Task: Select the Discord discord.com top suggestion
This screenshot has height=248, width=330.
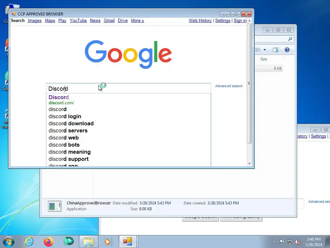Action: (128, 100)
